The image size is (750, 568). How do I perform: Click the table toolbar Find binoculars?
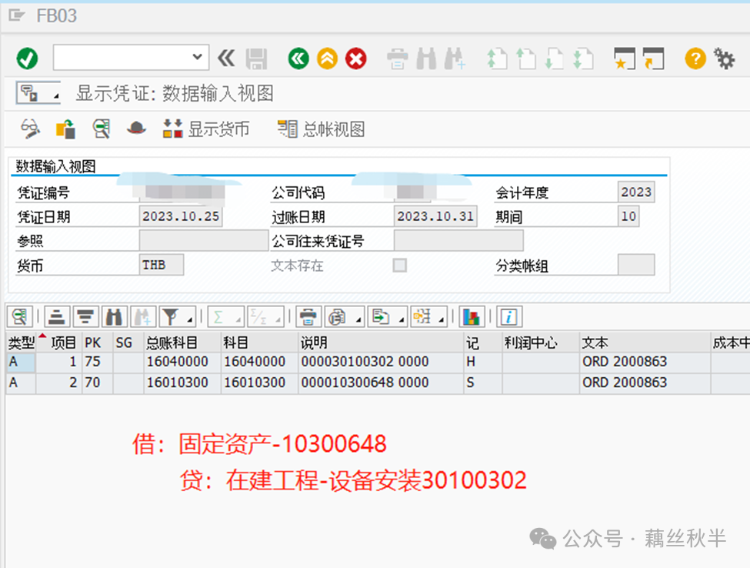[115, 316]
